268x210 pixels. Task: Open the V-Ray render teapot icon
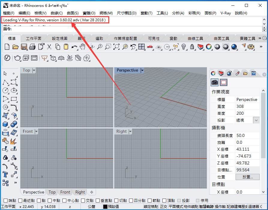coord(17,58)
